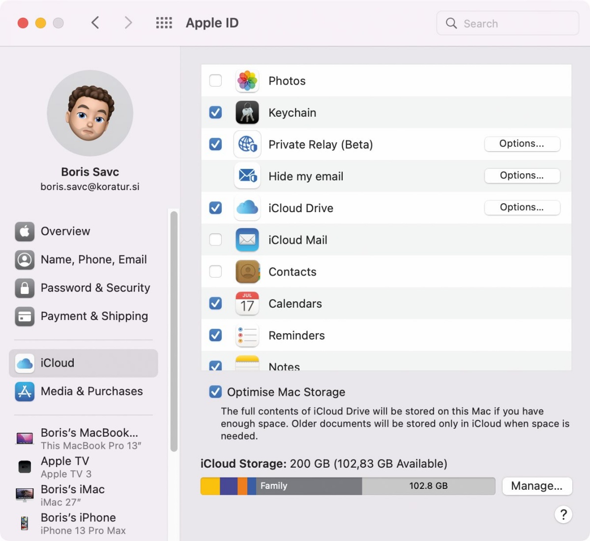Tick the Contacts checkbox

[x=215, y=271]
